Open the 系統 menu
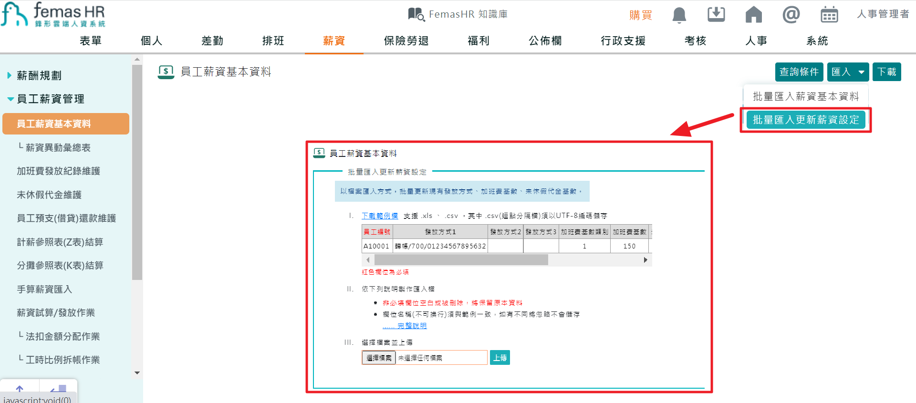The width and height of the screenshot is (916, 403). coord(817,41)
